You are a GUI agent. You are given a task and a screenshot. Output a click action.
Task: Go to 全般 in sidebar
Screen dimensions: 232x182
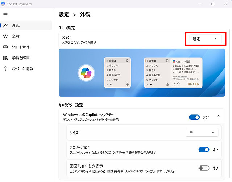[16, 36]
